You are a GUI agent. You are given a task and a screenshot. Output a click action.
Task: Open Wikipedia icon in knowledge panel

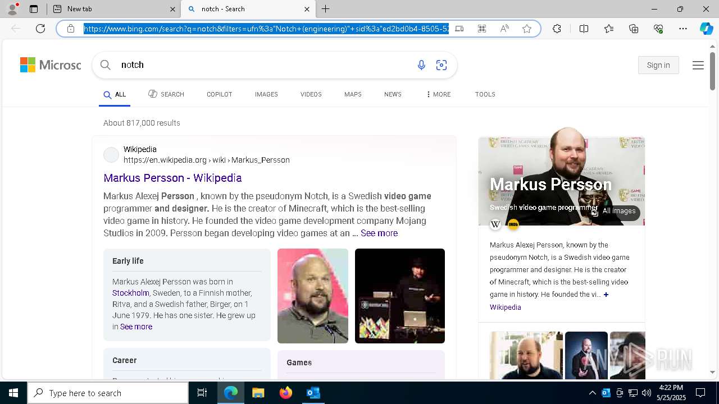pyautogui.click(x=495, y=224)
